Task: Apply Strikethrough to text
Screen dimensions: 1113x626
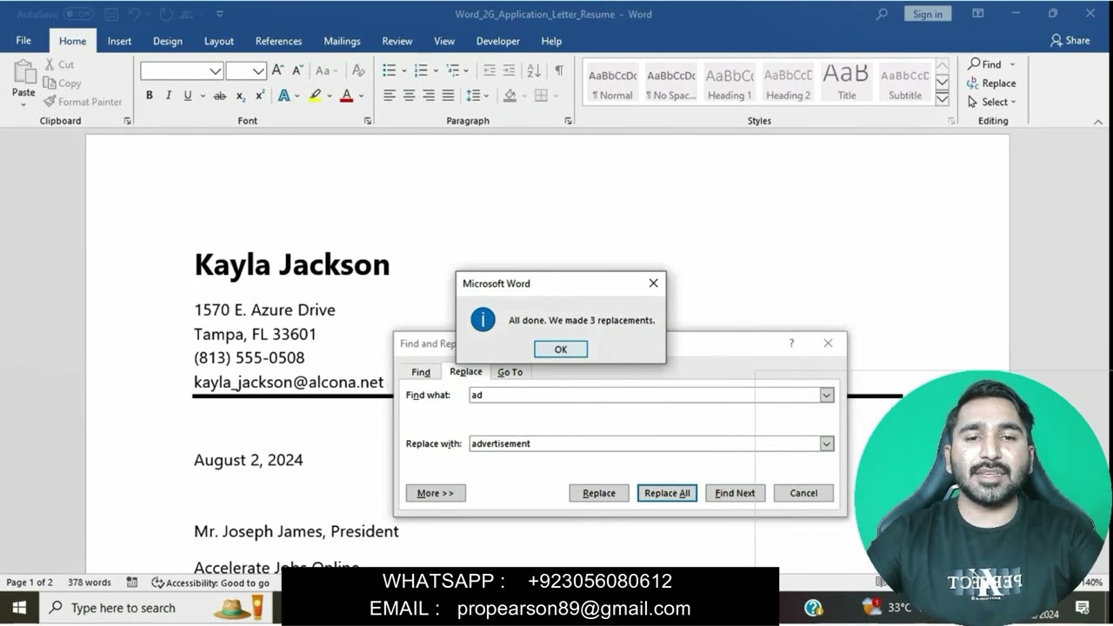Action: pos(219,96)
